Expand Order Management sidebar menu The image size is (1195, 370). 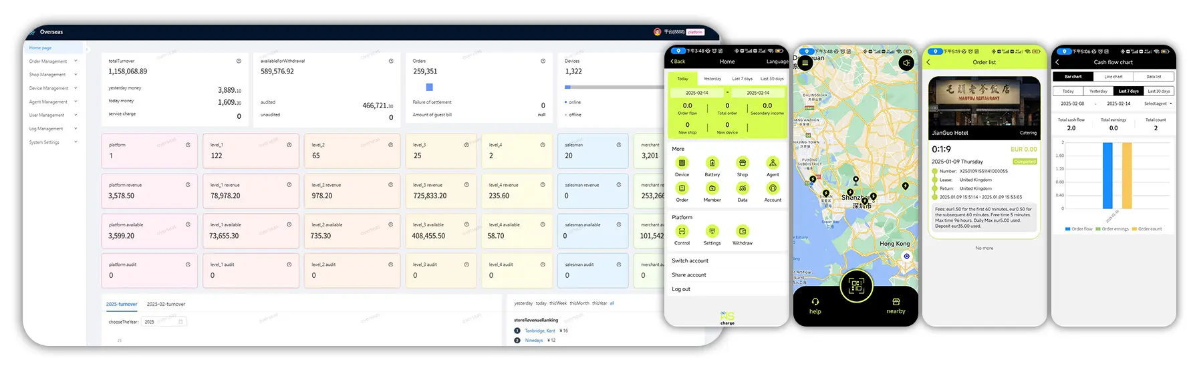[52, 61]
